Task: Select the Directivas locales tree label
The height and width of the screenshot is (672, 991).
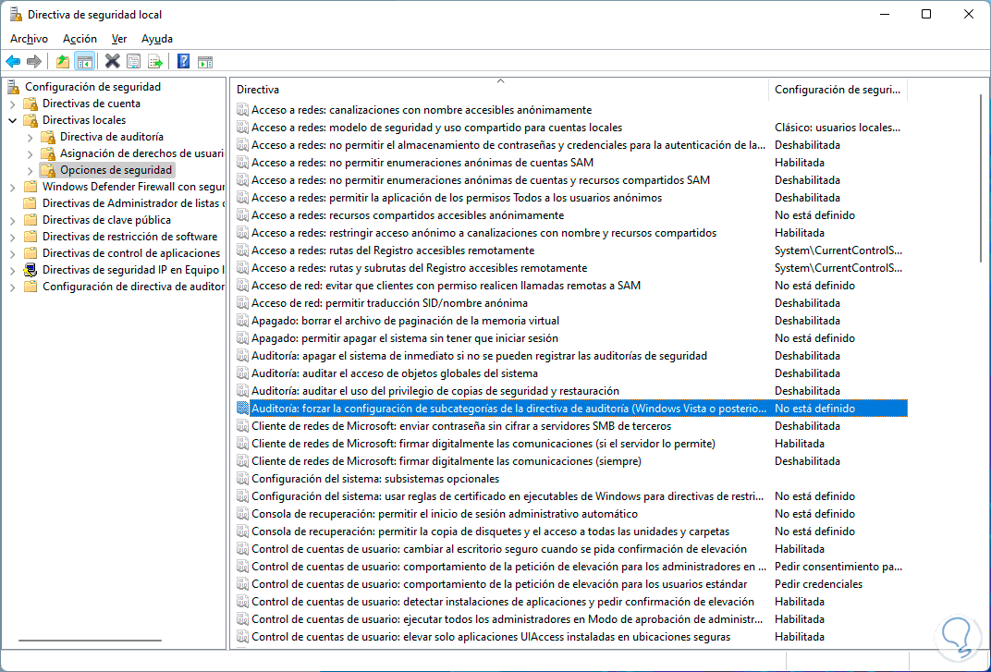Action: [x=84, y=120]
